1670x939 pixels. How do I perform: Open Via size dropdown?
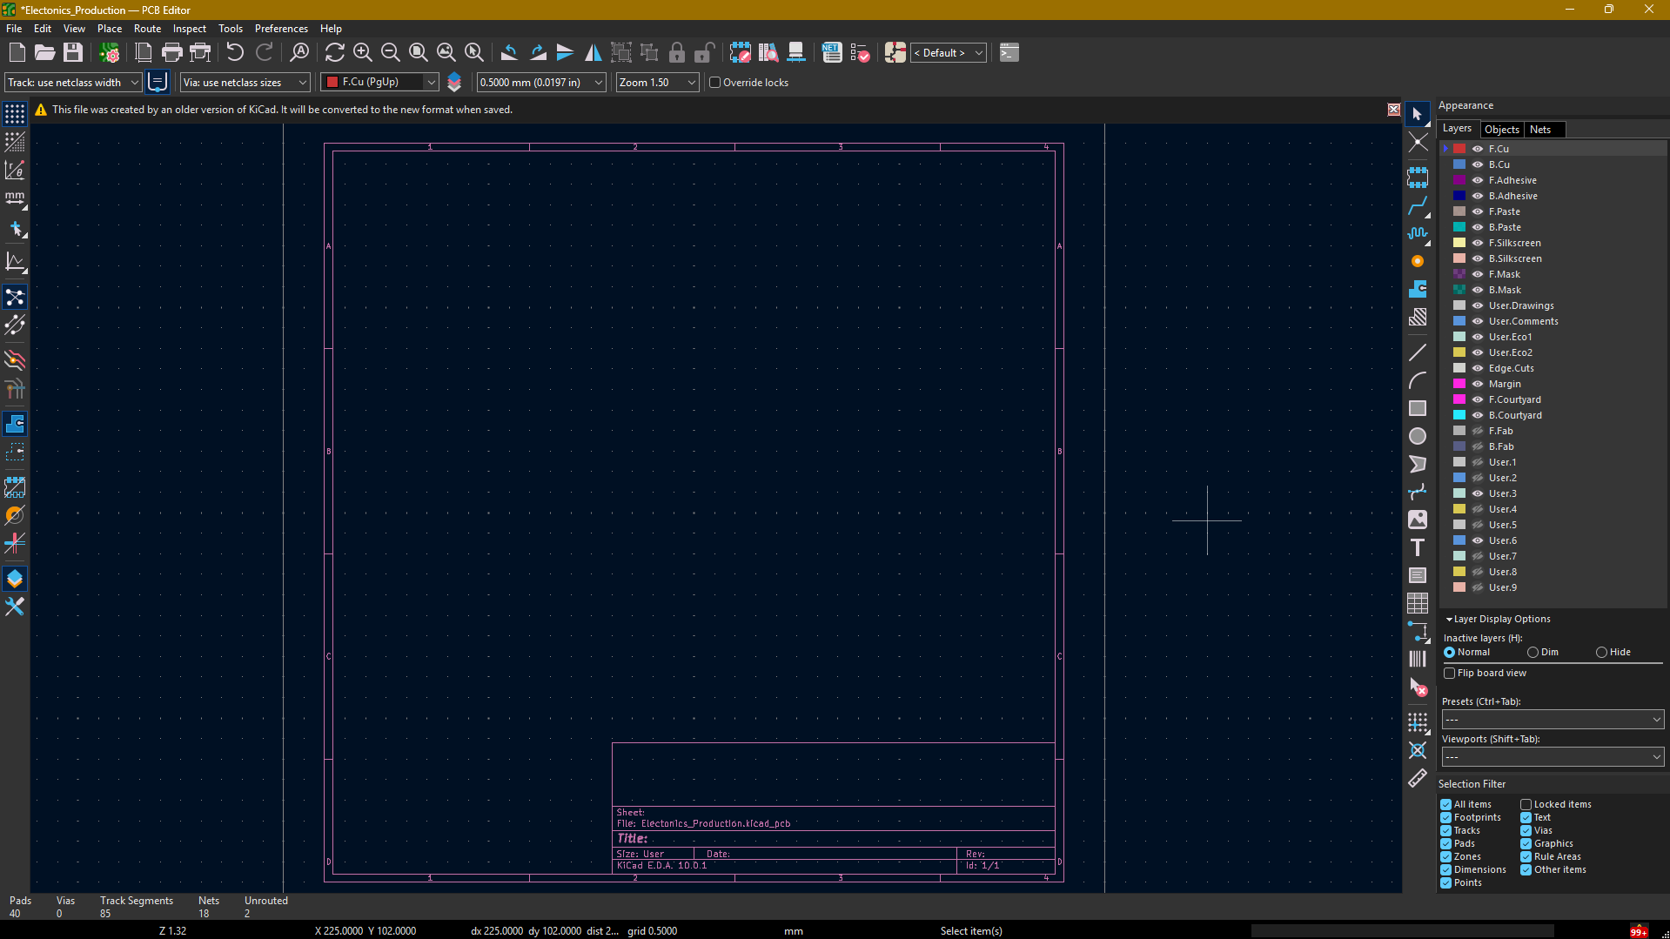[245, 83]
